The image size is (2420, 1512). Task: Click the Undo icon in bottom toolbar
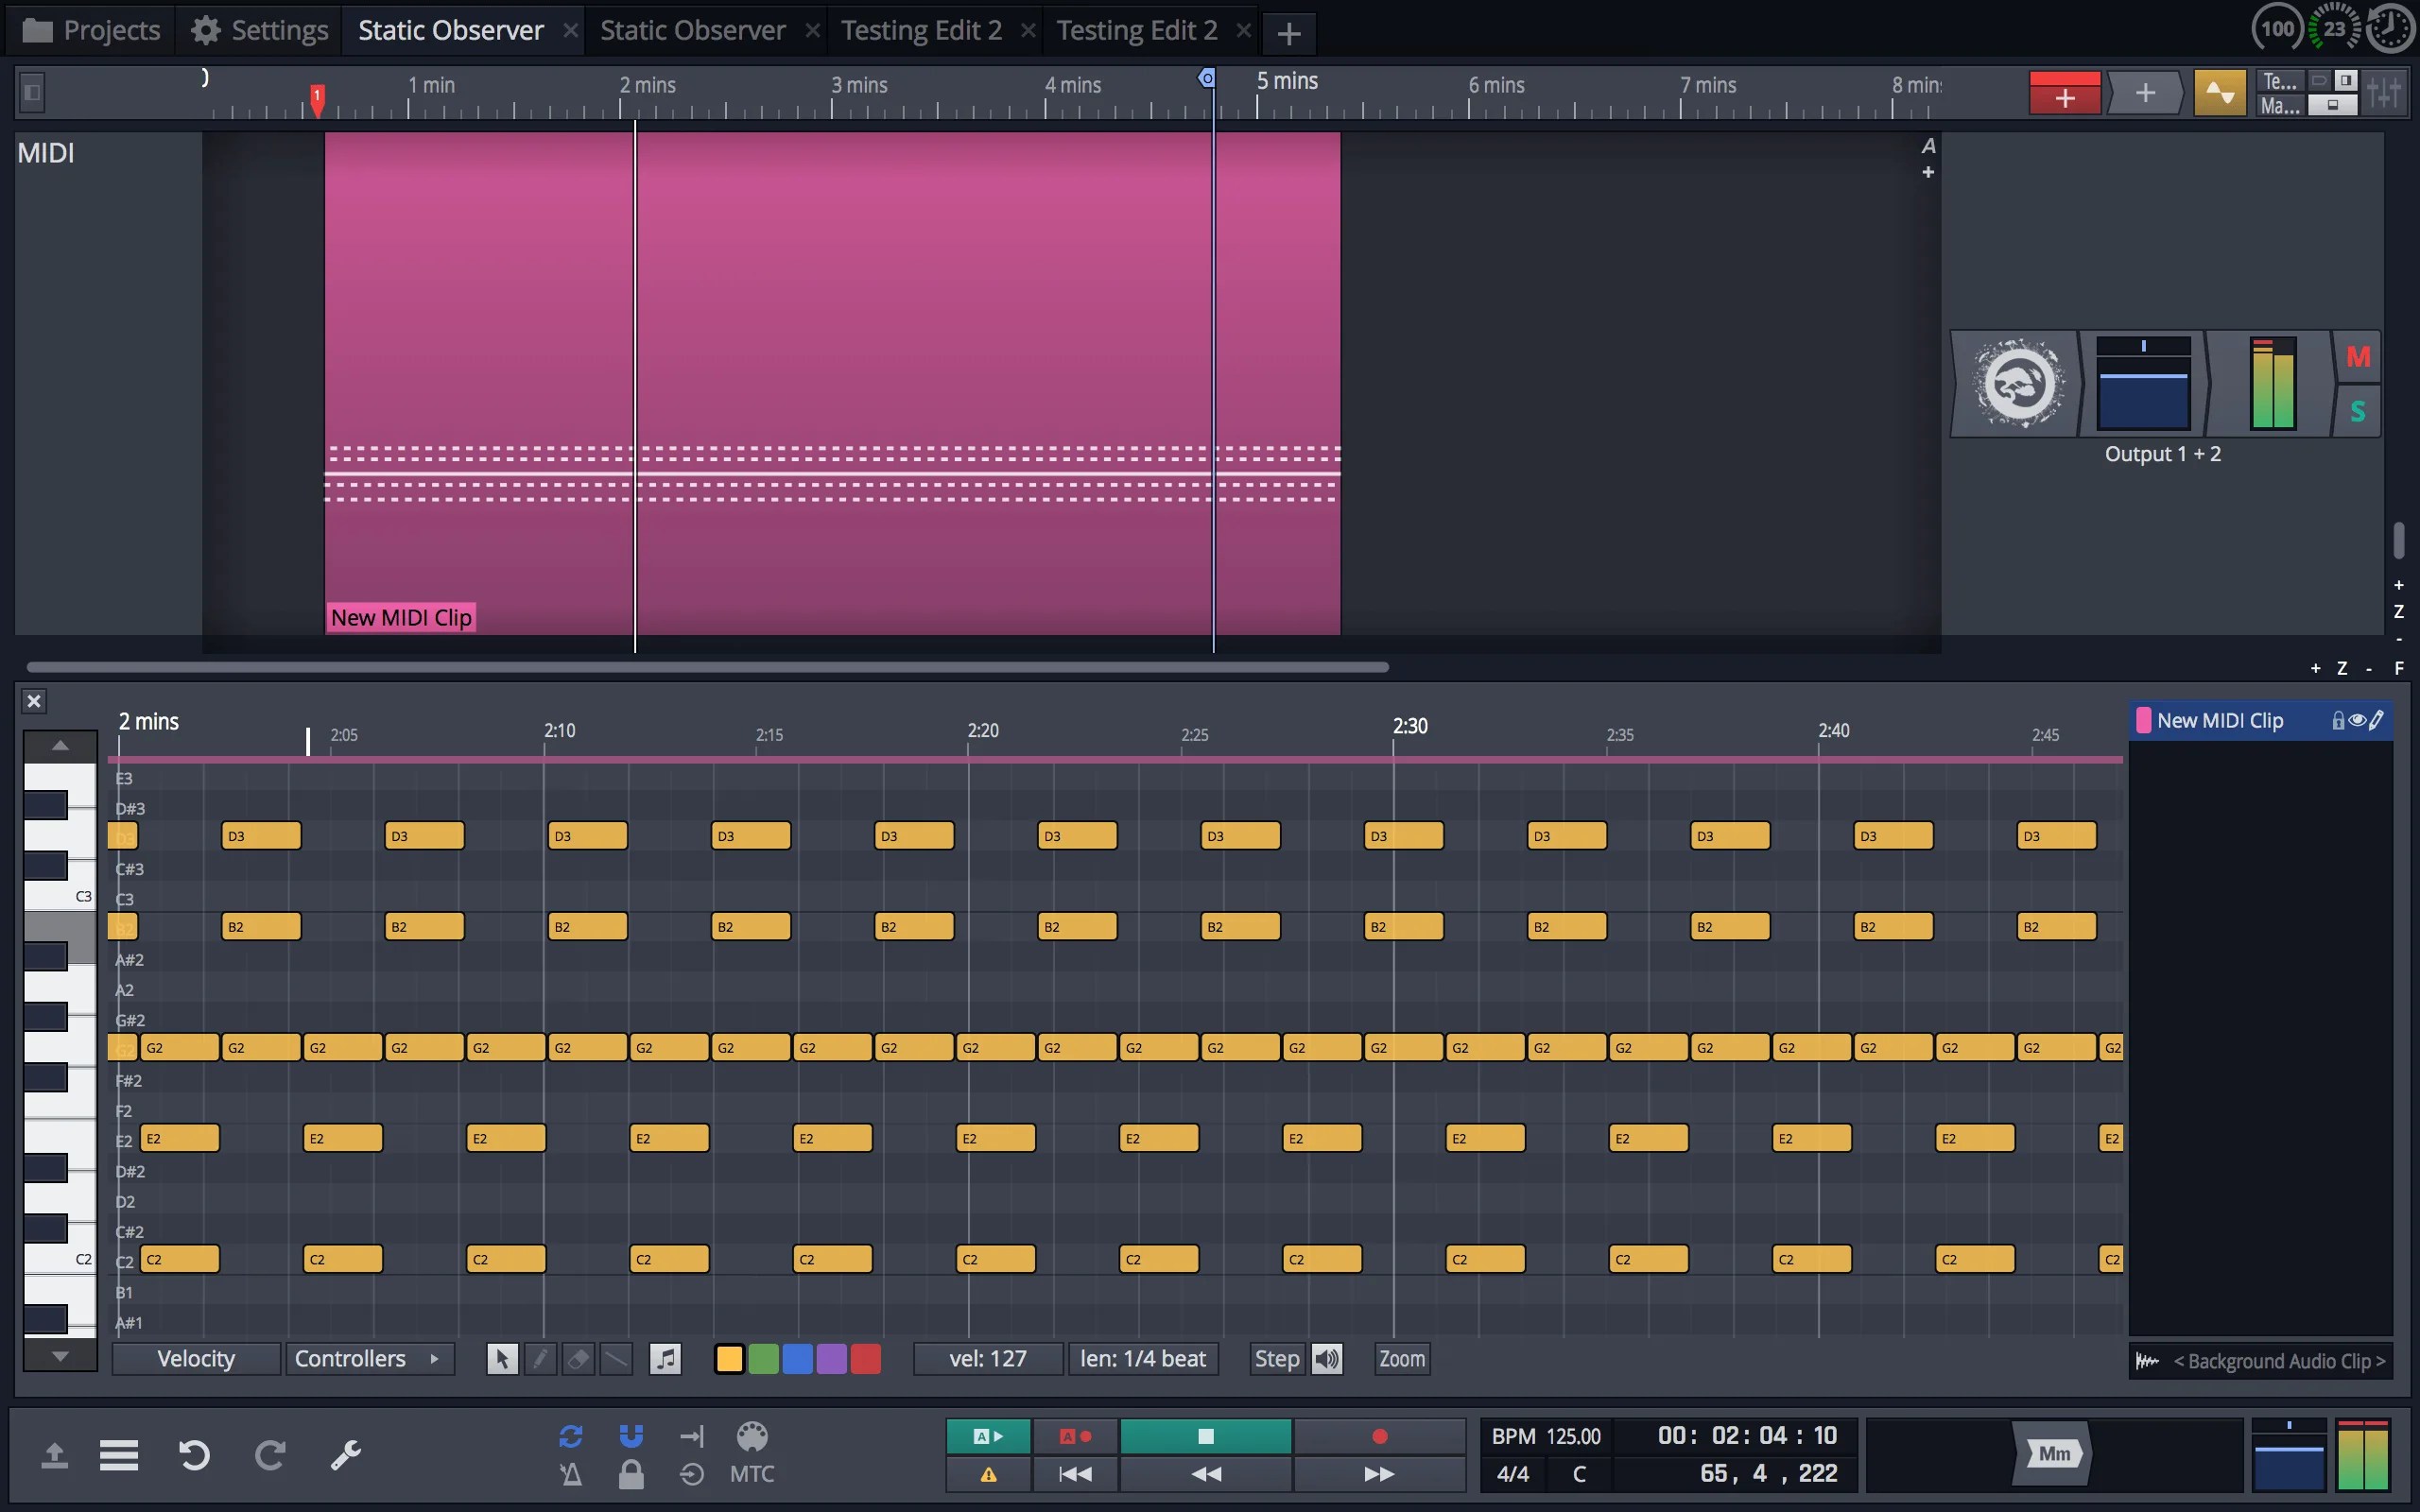coord(195,1455)
